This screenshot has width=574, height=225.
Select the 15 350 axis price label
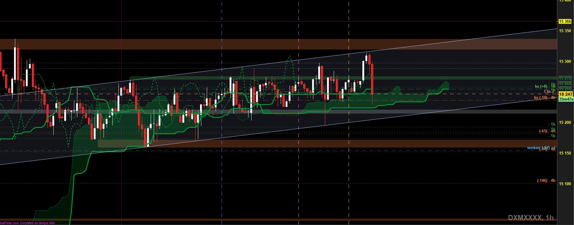[x=565, y=31]
